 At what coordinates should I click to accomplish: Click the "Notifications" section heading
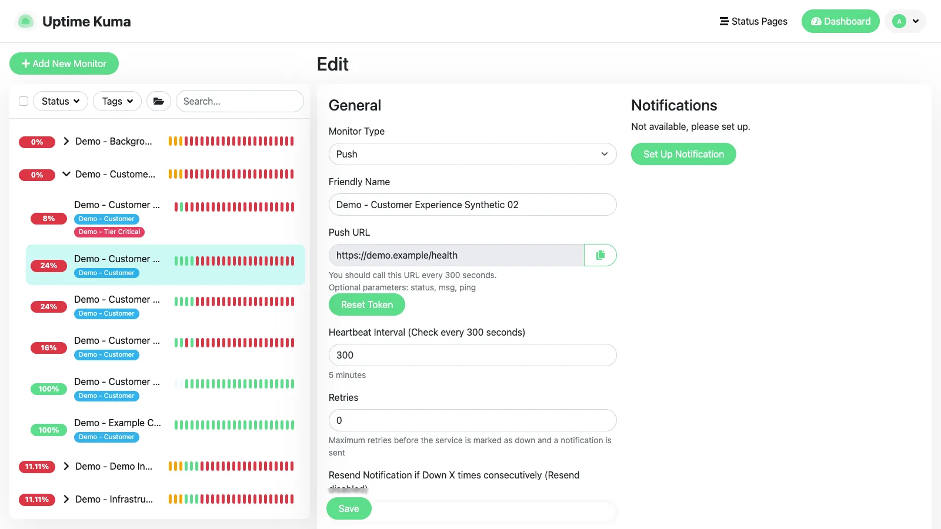coord(674,105)
